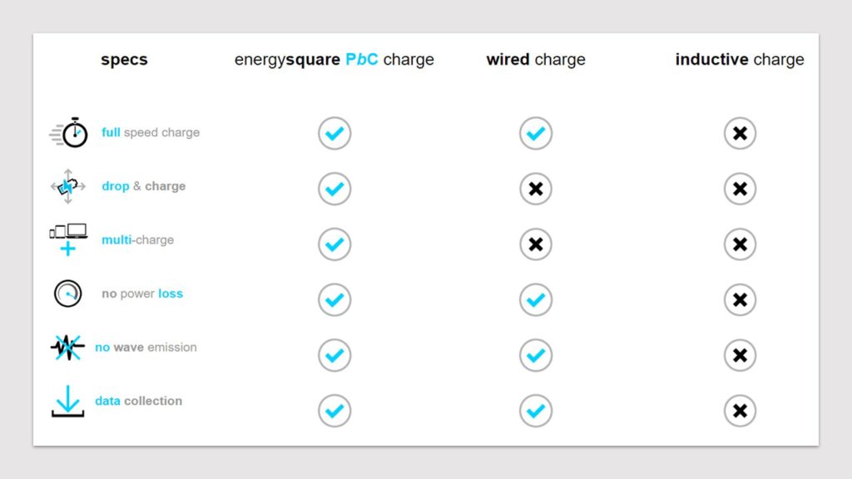Viewport: 852px width, 479px height.
Task: Click the energysquare PbC charge column header
Action: [334, 59]
